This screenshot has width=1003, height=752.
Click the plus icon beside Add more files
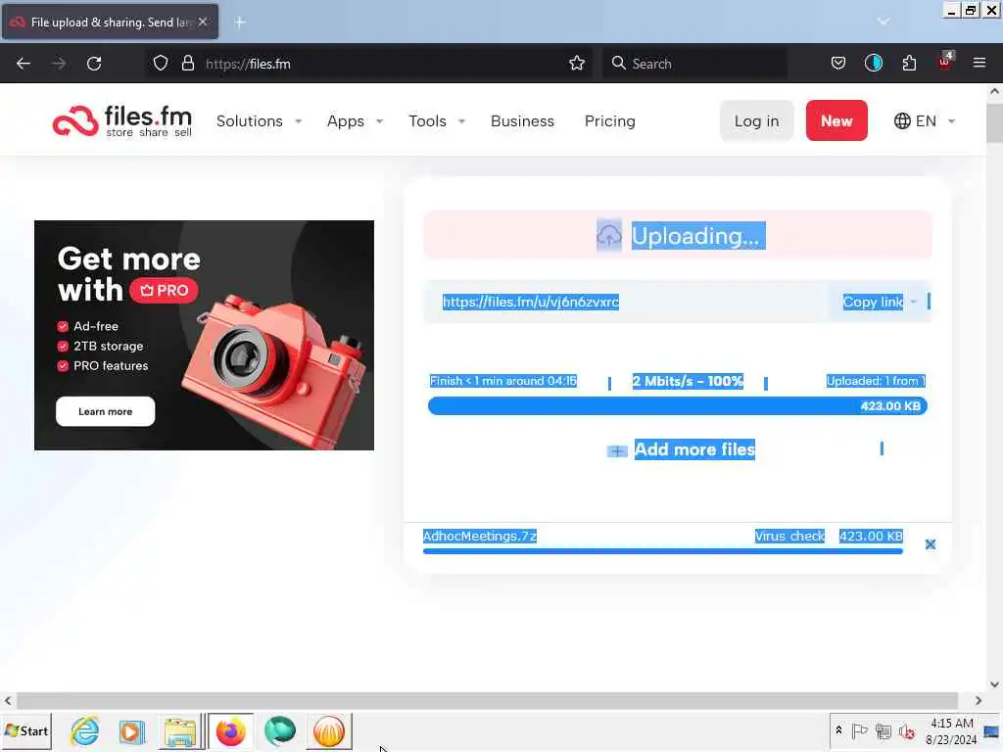point(617,450)
